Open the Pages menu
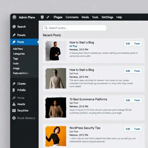Viewport: 148px width, 148px height. pyautogui.click(x=58, y=17)
